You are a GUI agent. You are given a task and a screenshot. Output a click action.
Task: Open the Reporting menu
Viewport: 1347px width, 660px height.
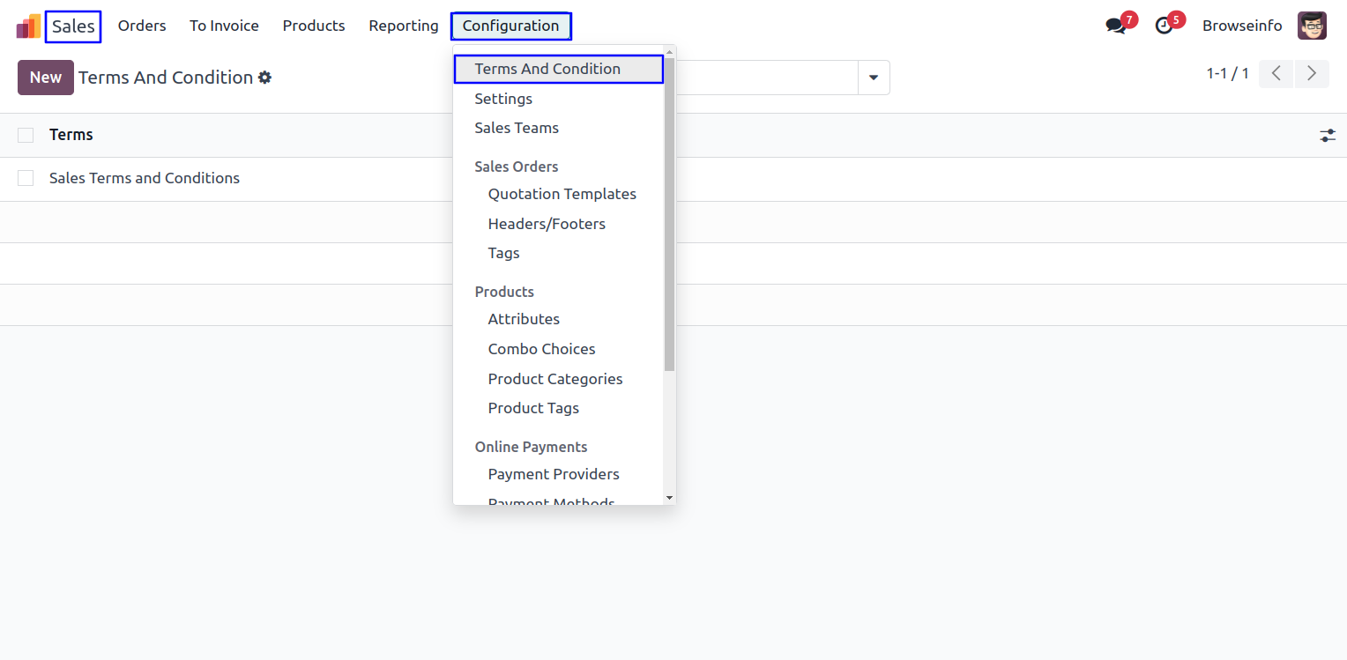coord(403,26)
